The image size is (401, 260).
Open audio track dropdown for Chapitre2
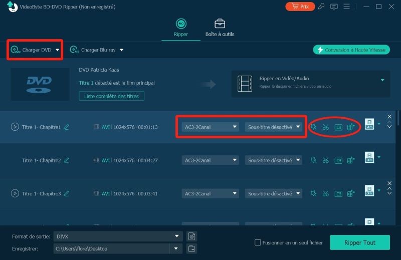pos(210,160)
